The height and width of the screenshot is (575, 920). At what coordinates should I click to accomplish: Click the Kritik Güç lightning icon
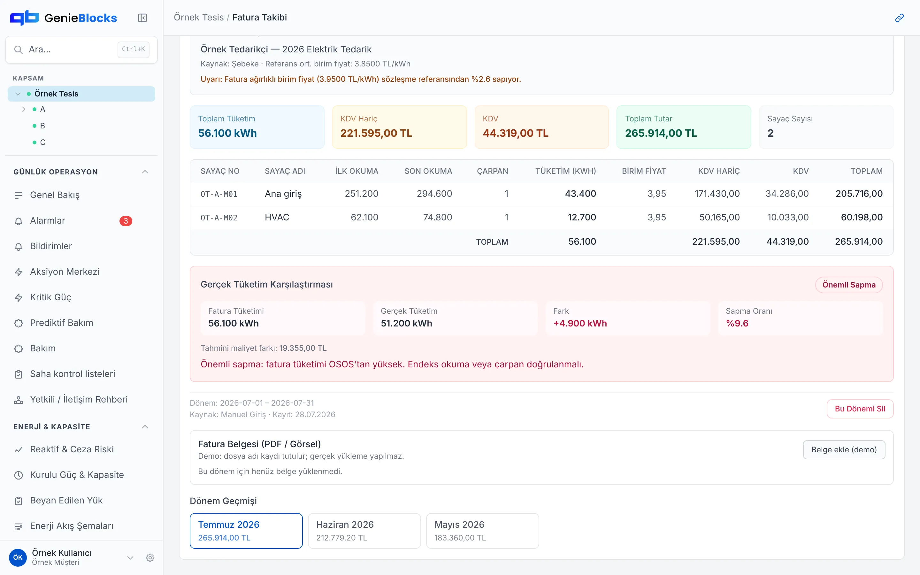18,297
